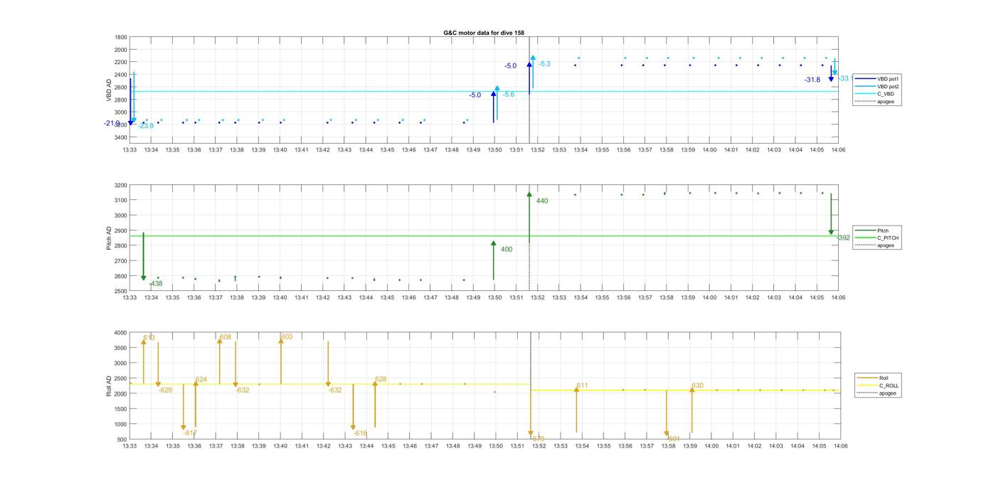Viewport: 996px width, 493px height.
Task: Click the 392 pitch annotation
Action: click(x=843, y=238)
